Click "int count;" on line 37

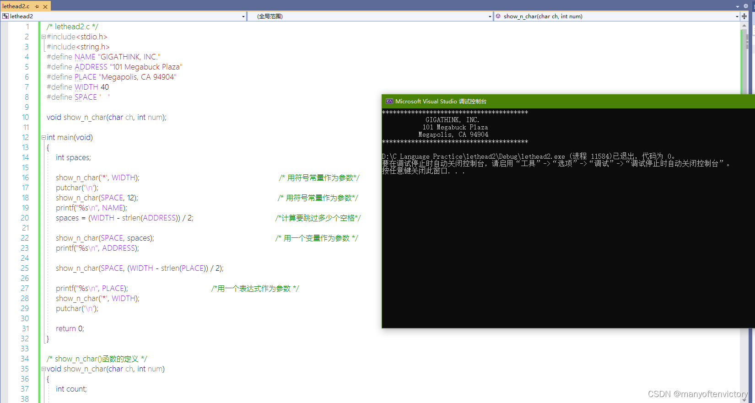pos(71,389)
